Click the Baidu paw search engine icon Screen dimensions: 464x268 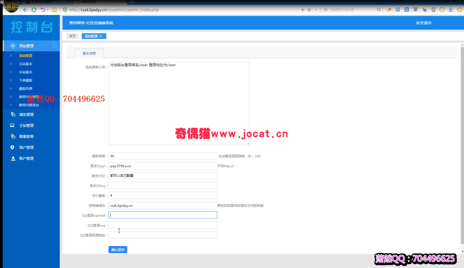326,10
